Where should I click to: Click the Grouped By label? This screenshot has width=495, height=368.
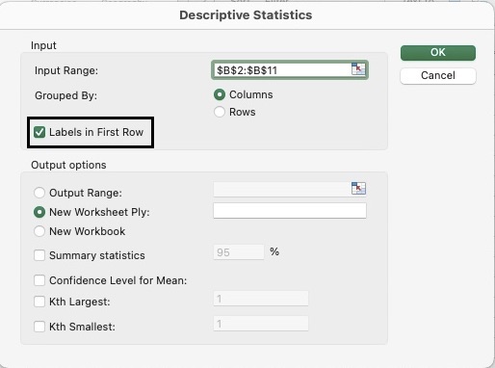[65, 95]
